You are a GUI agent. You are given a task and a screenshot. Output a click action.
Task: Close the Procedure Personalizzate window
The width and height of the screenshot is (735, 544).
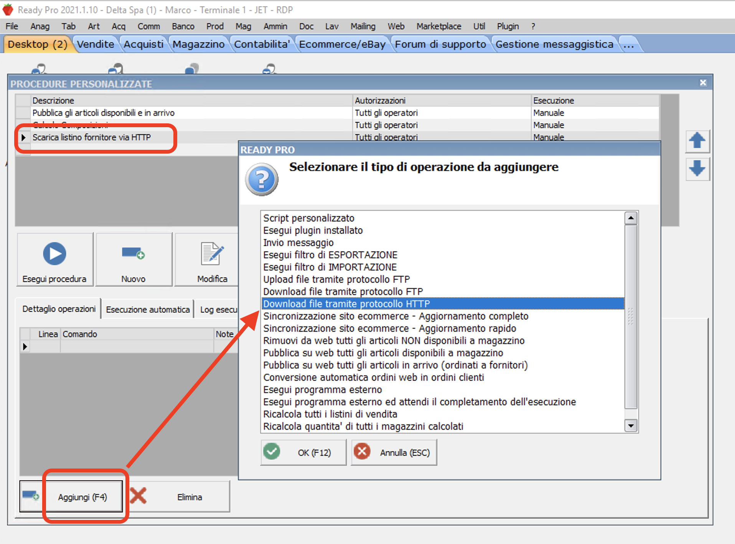pos(703,83)
